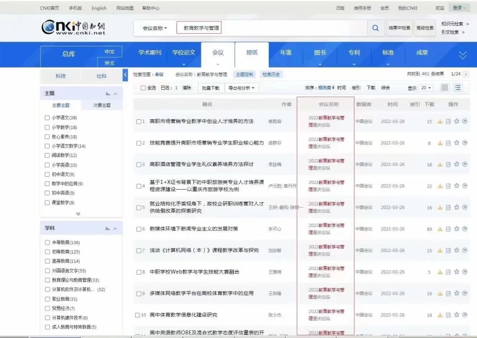Switch to 学术期刊 tab
The width and height of the screenshot is (477, 338).
pos(149,53)
